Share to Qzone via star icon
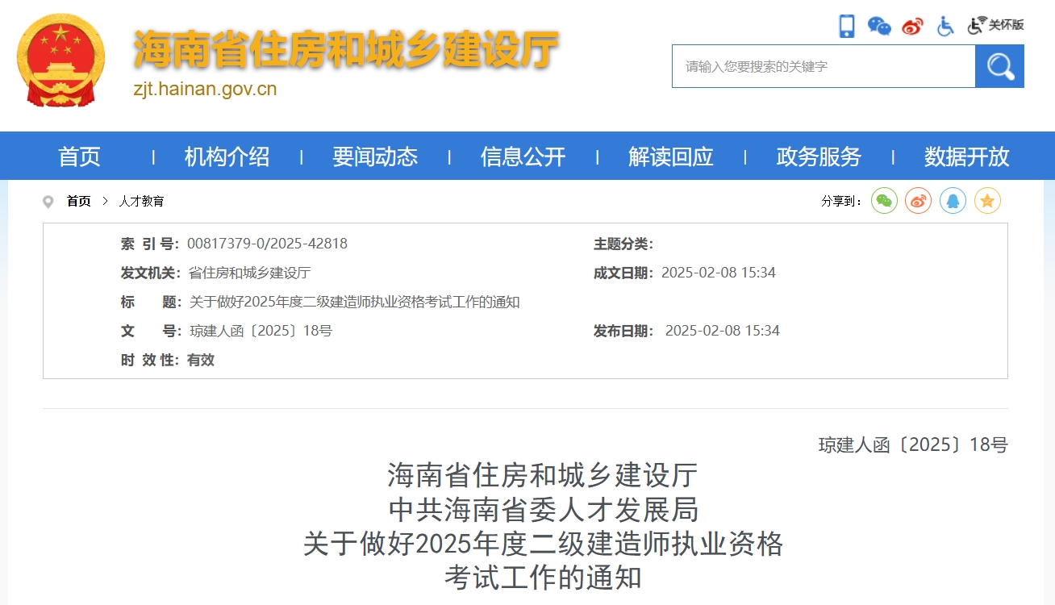1055x605 pixels. (987, 201)
